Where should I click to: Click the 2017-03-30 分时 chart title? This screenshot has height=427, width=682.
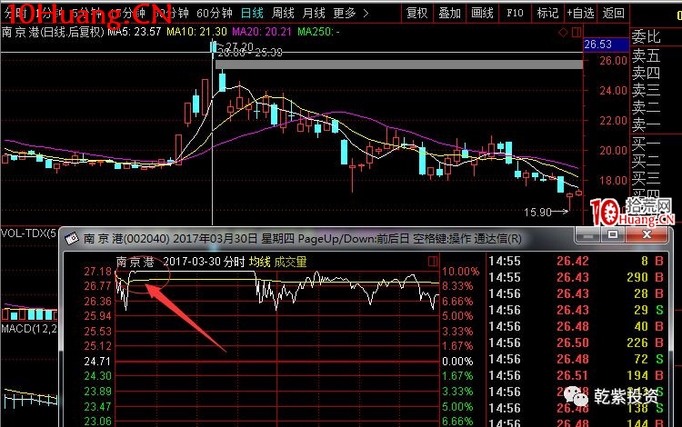click(x=204, y=262)
